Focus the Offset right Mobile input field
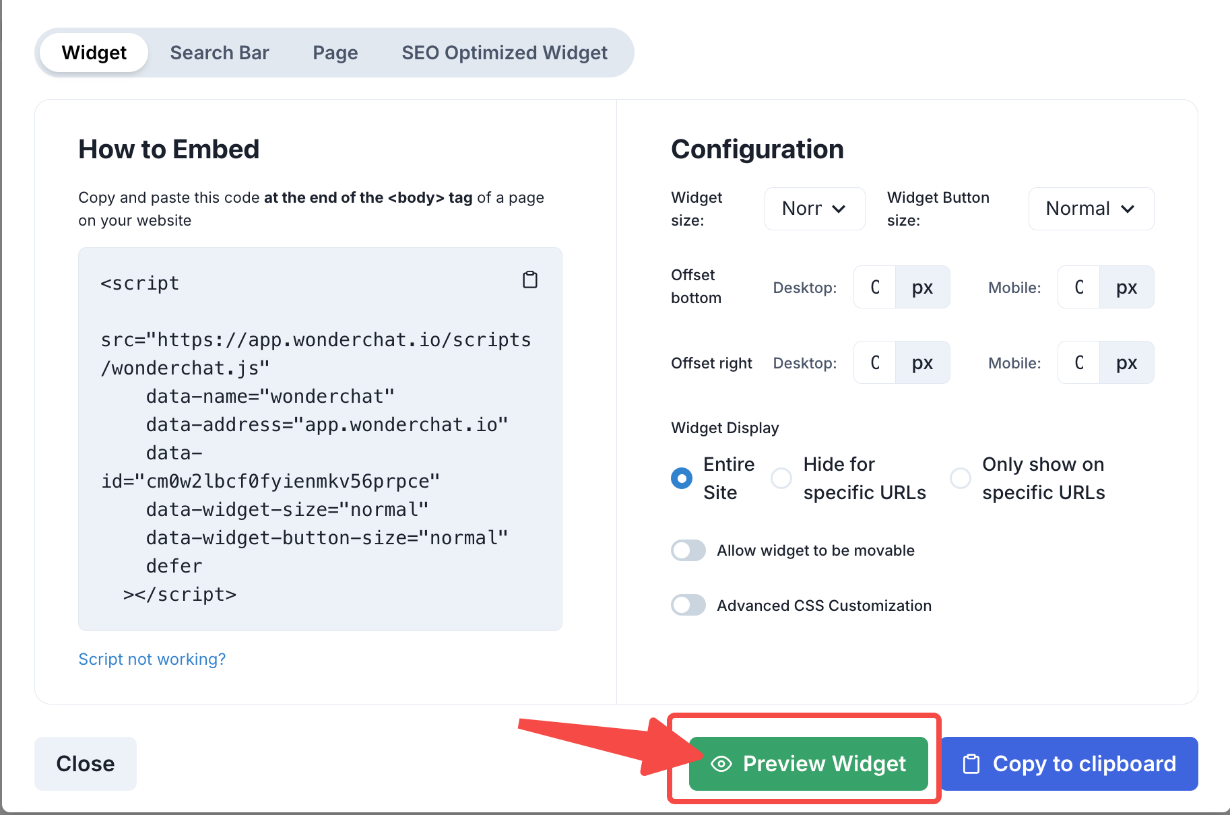Viewport: 1230px width, 815px height. (x=1079, y=363)
